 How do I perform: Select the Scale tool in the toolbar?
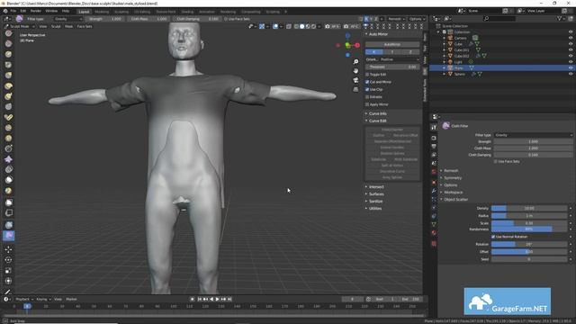point(8,270)
